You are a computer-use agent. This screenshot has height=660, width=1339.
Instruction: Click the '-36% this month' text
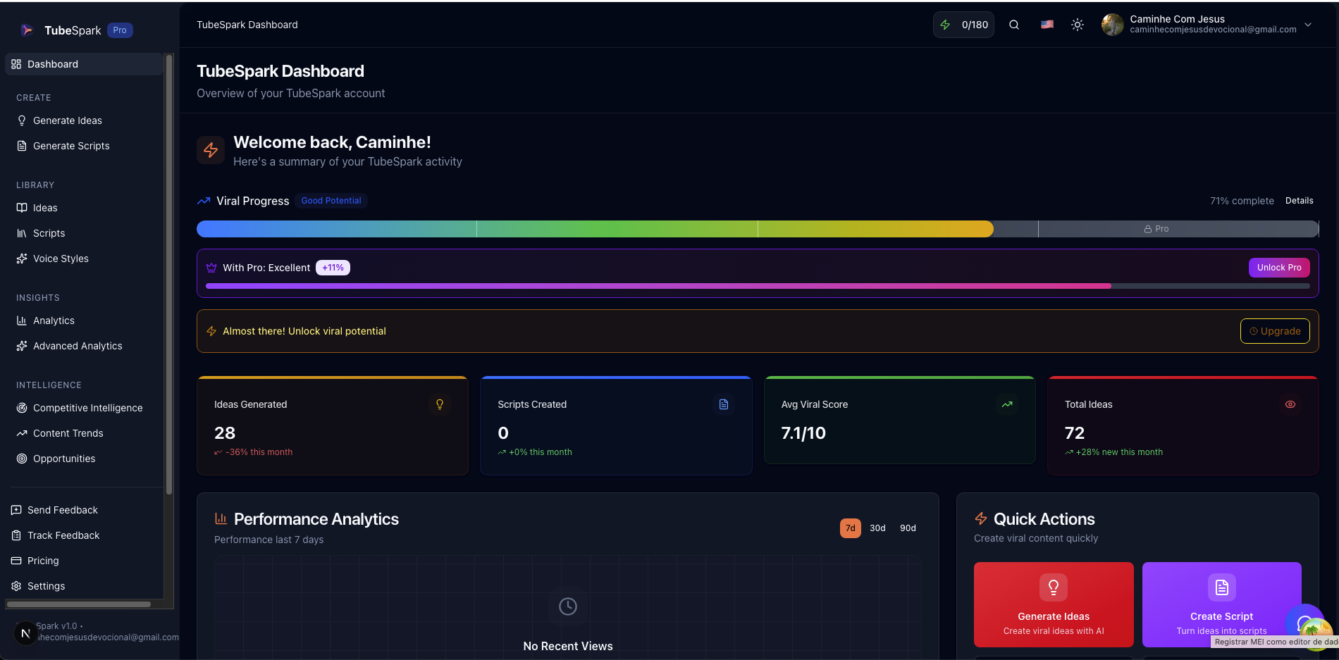[259, 452]
